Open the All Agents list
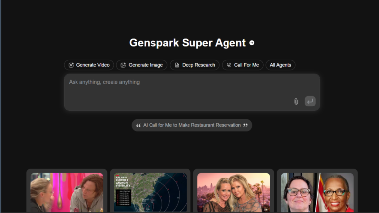 (x=280, y=65)
